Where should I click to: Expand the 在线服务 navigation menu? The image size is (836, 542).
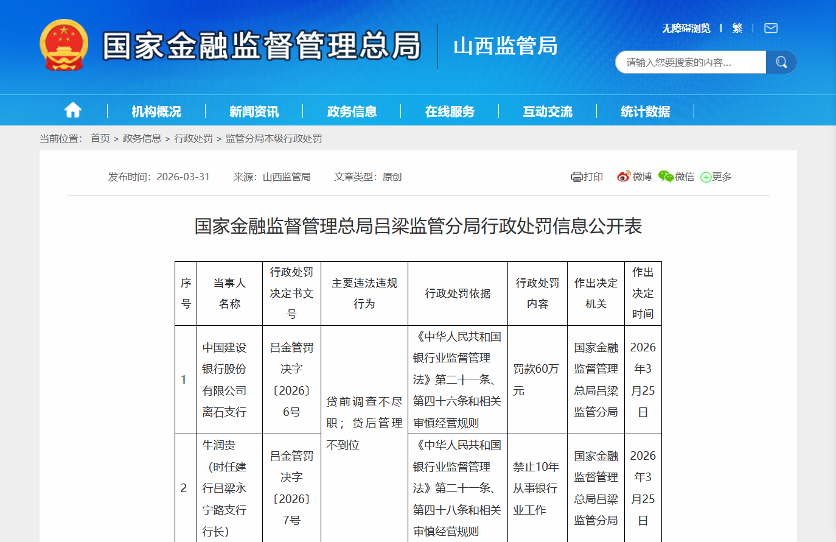[x=450, y=111]
